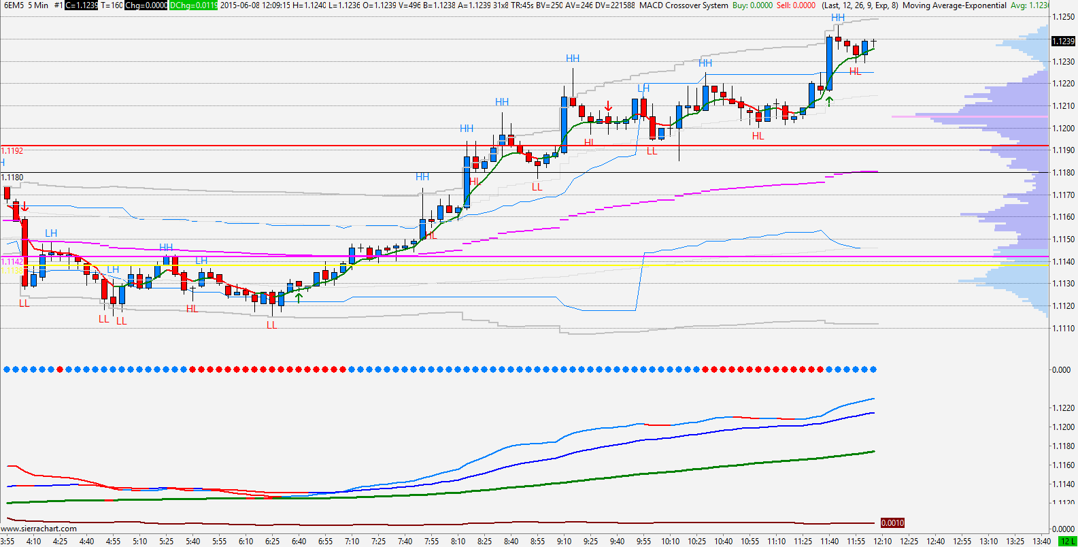
Task: Click the 10:25 time axis label
Action: pos(696,542)
